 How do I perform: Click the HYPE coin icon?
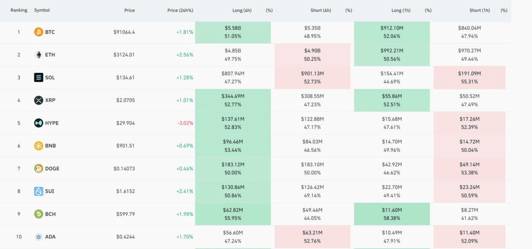pyautogui.click(x=39, y=123)
